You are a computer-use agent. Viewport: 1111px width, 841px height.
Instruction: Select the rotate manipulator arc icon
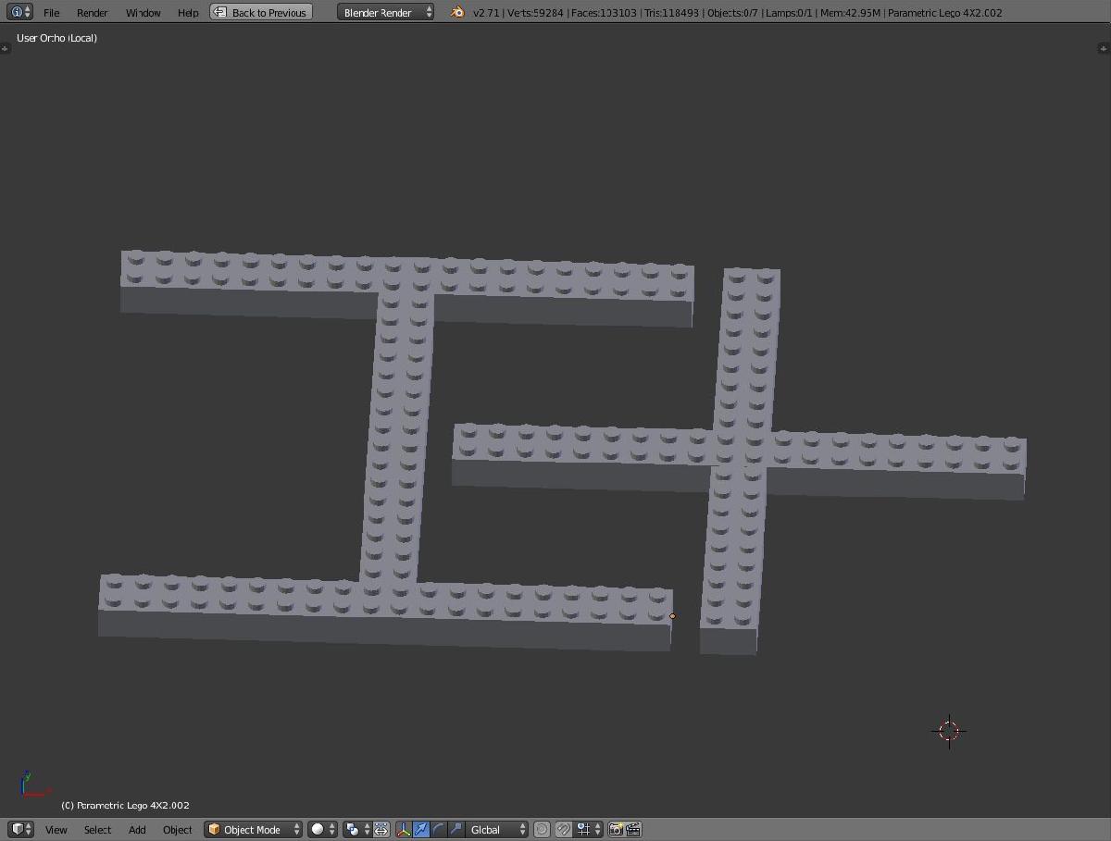point(438,829)
